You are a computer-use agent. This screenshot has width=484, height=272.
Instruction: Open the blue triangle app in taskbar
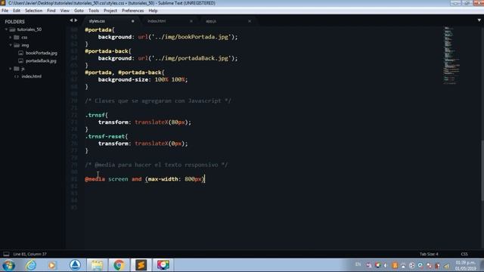[75, 265]
